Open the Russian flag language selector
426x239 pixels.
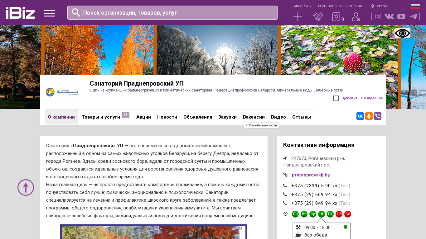tap(415, 6)
